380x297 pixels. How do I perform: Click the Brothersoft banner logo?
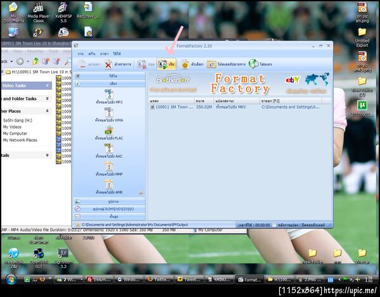[173, 79]
